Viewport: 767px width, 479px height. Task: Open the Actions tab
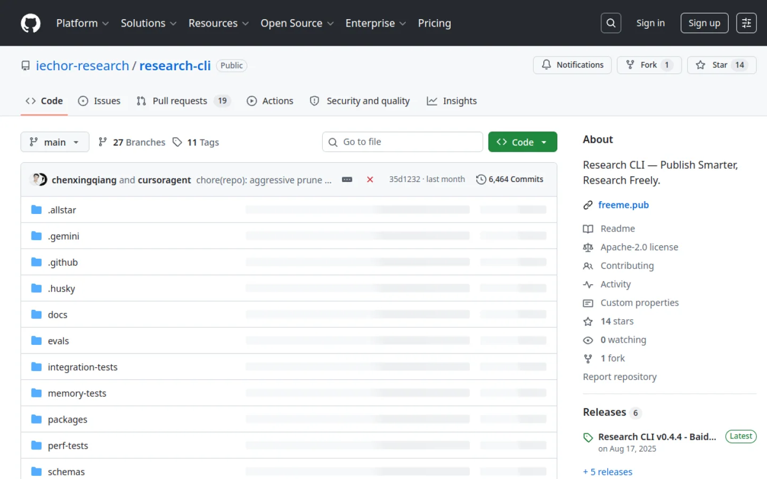(270, 101)
